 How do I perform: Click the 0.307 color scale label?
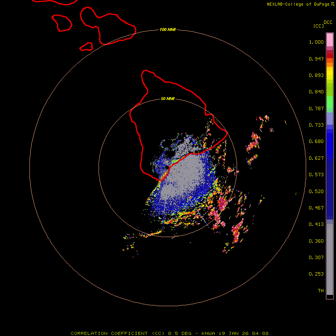tap(316, 258)
